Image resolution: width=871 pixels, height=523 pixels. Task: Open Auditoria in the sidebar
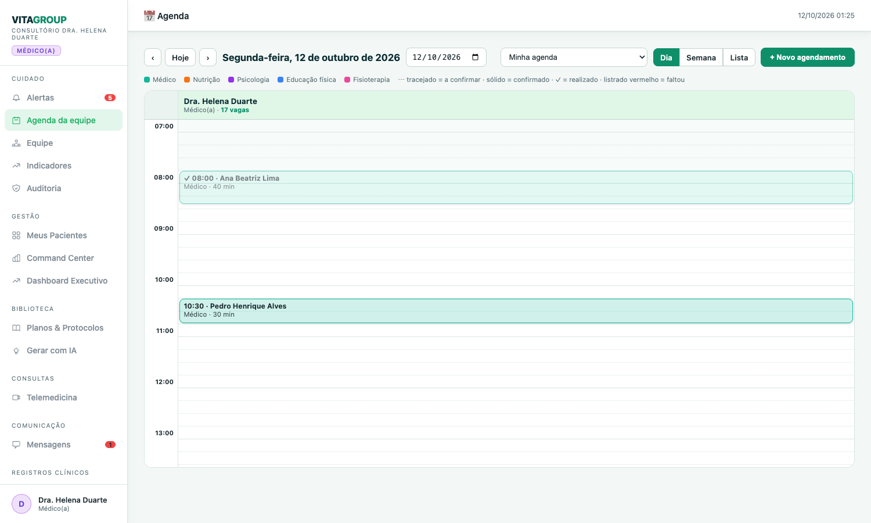64,188
